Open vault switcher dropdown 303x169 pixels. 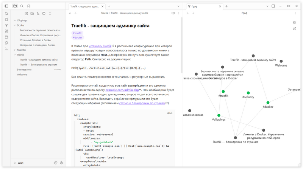19,163
